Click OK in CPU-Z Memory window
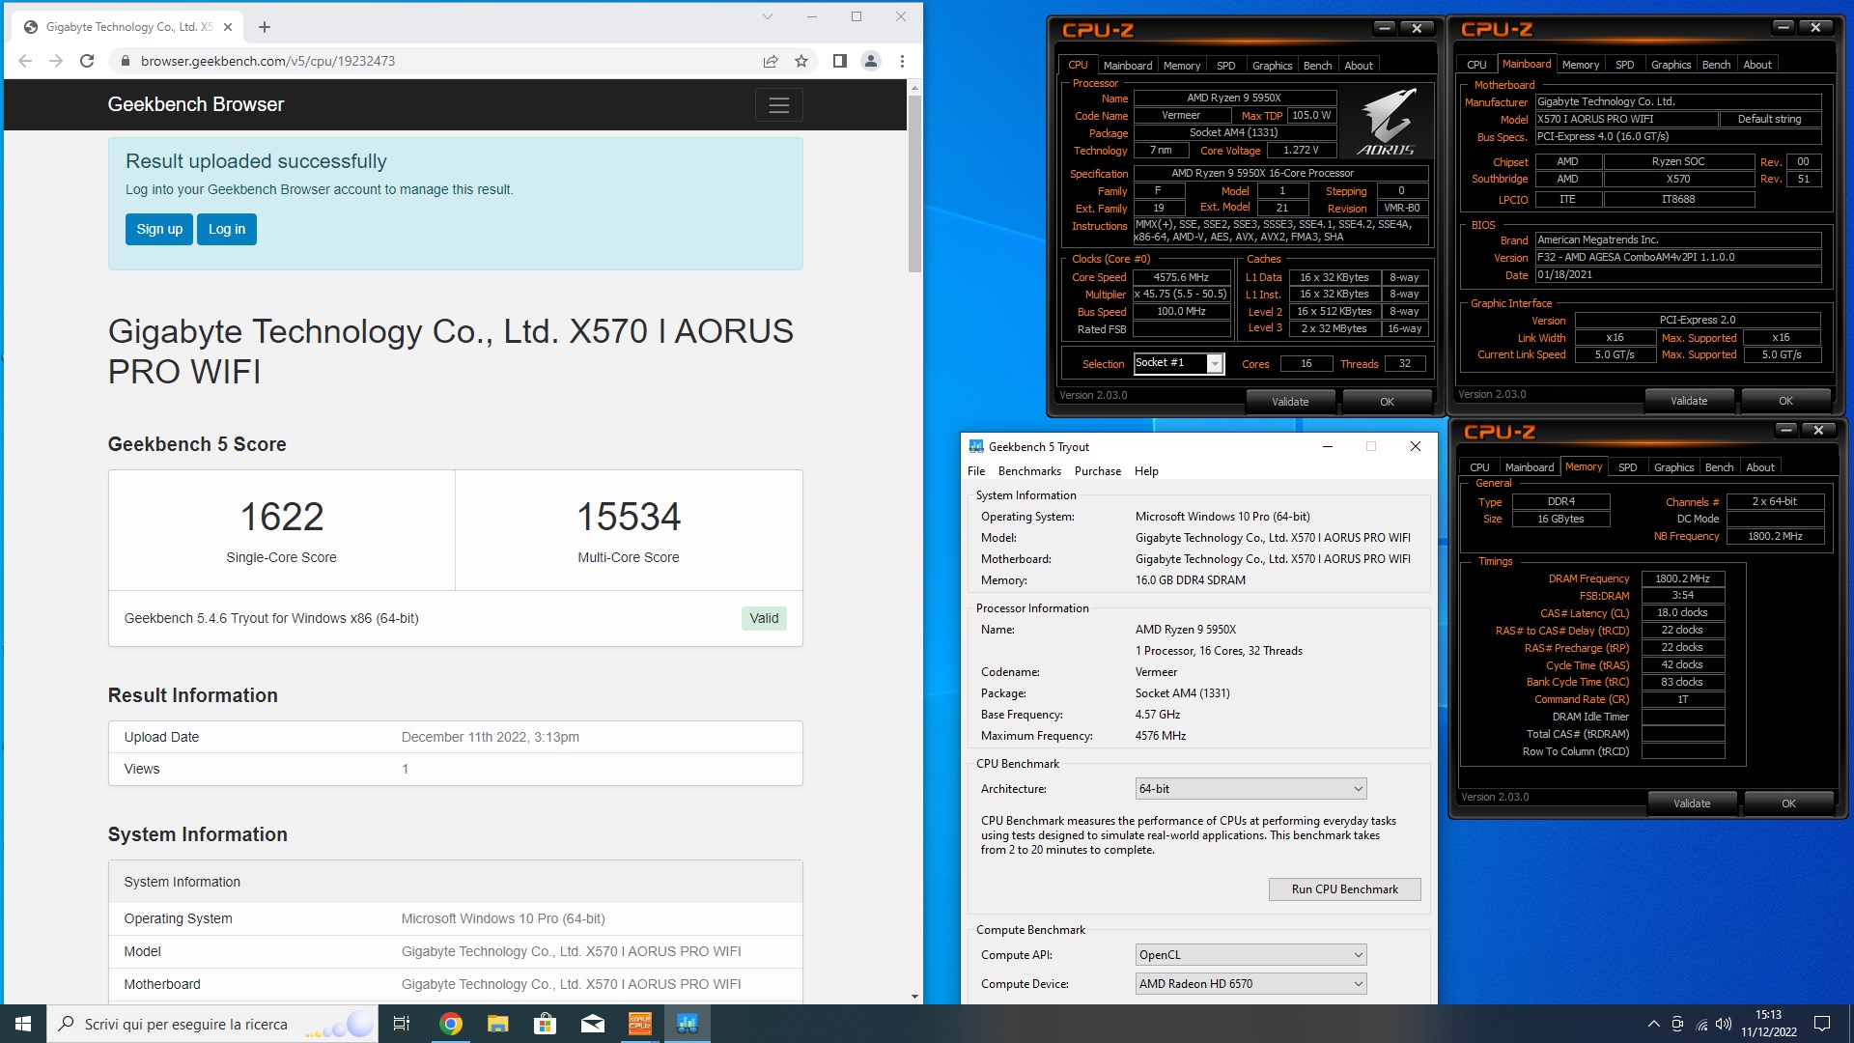1854x1043 pixels. 1788,803
